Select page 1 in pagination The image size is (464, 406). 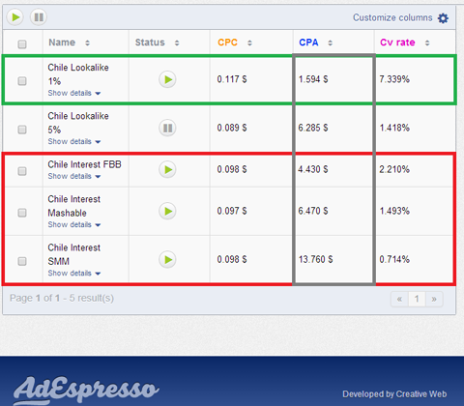[417, 299]
